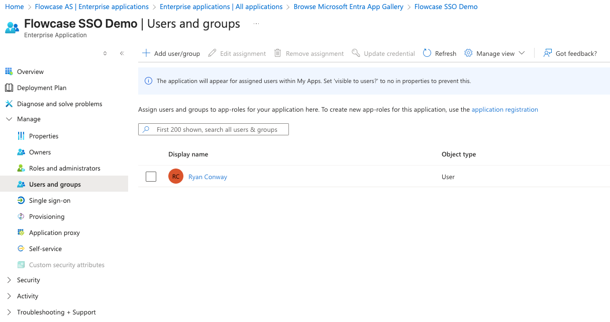Click the Refresh button label
This screenshot has height=322, width=610.
coord(446,53)
